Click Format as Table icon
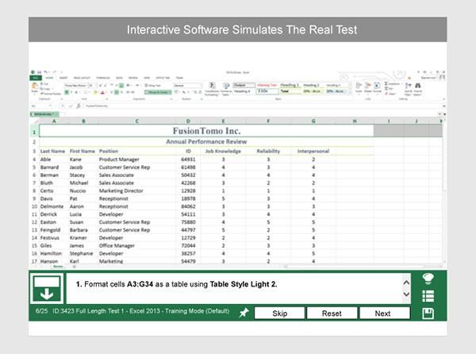This screenshot has height=354, width=476. point(226,86)
